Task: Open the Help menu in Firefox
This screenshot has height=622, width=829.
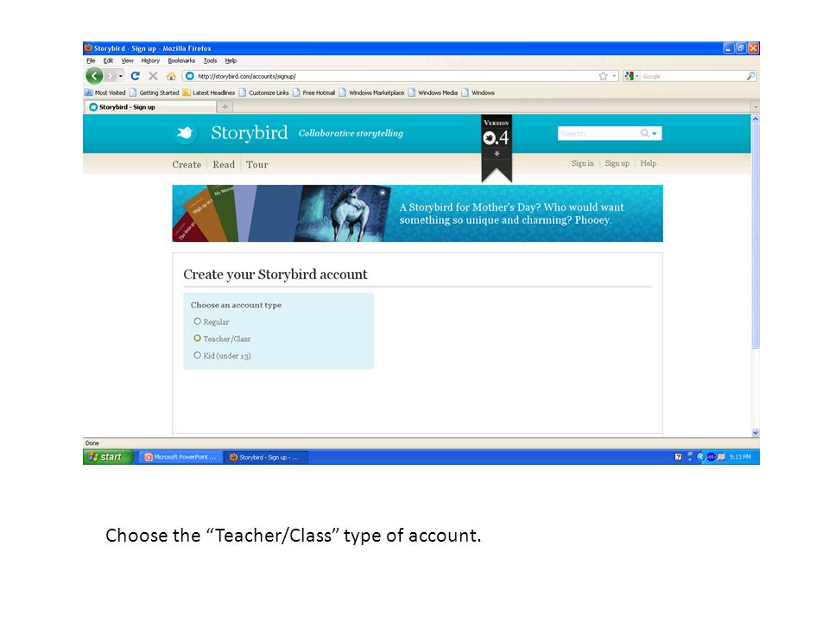Action: [x=231, y=60]
